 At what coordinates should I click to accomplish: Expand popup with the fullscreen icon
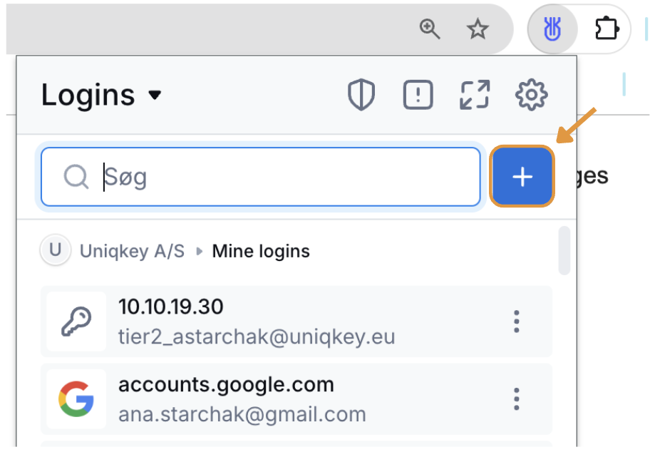[475, 95]
